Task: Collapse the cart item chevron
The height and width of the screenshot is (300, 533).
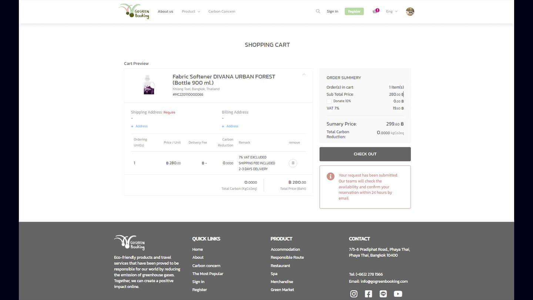Action: pos(304,74)
